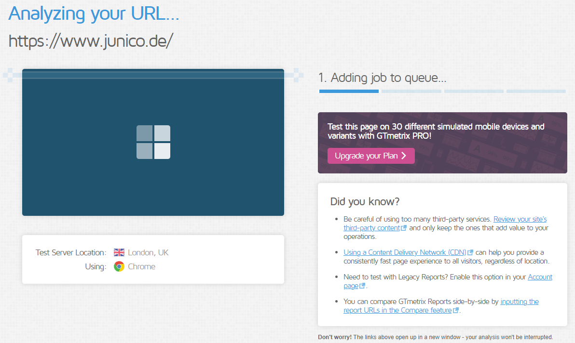Click the Using: label

(x=96, y=266)
